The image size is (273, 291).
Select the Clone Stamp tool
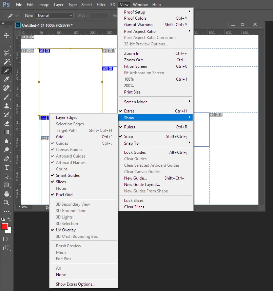[x=6, y=106]
